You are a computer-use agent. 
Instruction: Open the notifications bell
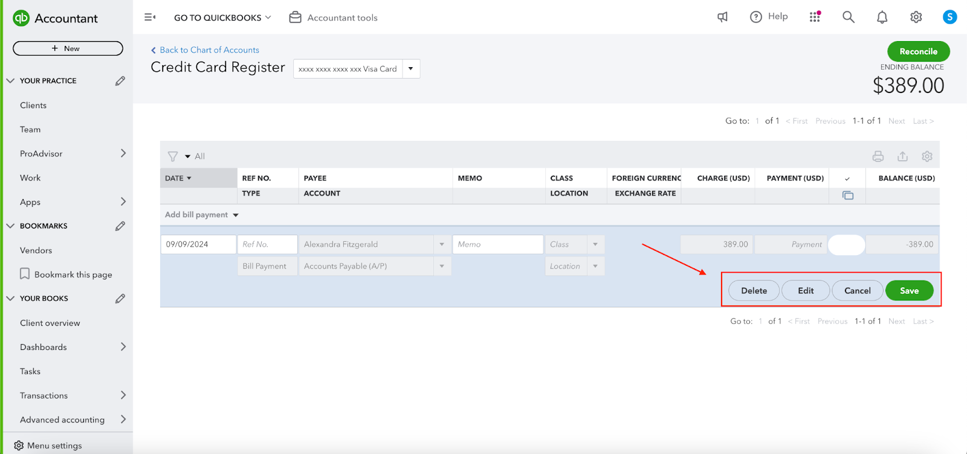pyautogui.click(x=882, y=17)
